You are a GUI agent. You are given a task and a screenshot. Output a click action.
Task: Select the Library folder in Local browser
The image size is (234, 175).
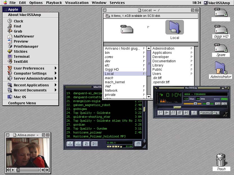coord(173,65)
